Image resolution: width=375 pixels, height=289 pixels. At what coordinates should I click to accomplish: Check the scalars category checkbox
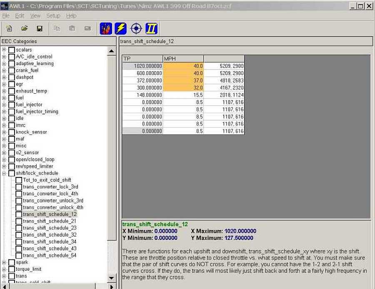[12, 50]
